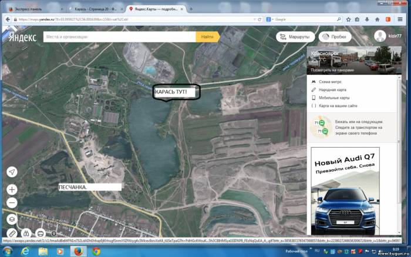Click the Найти search button

208,36
